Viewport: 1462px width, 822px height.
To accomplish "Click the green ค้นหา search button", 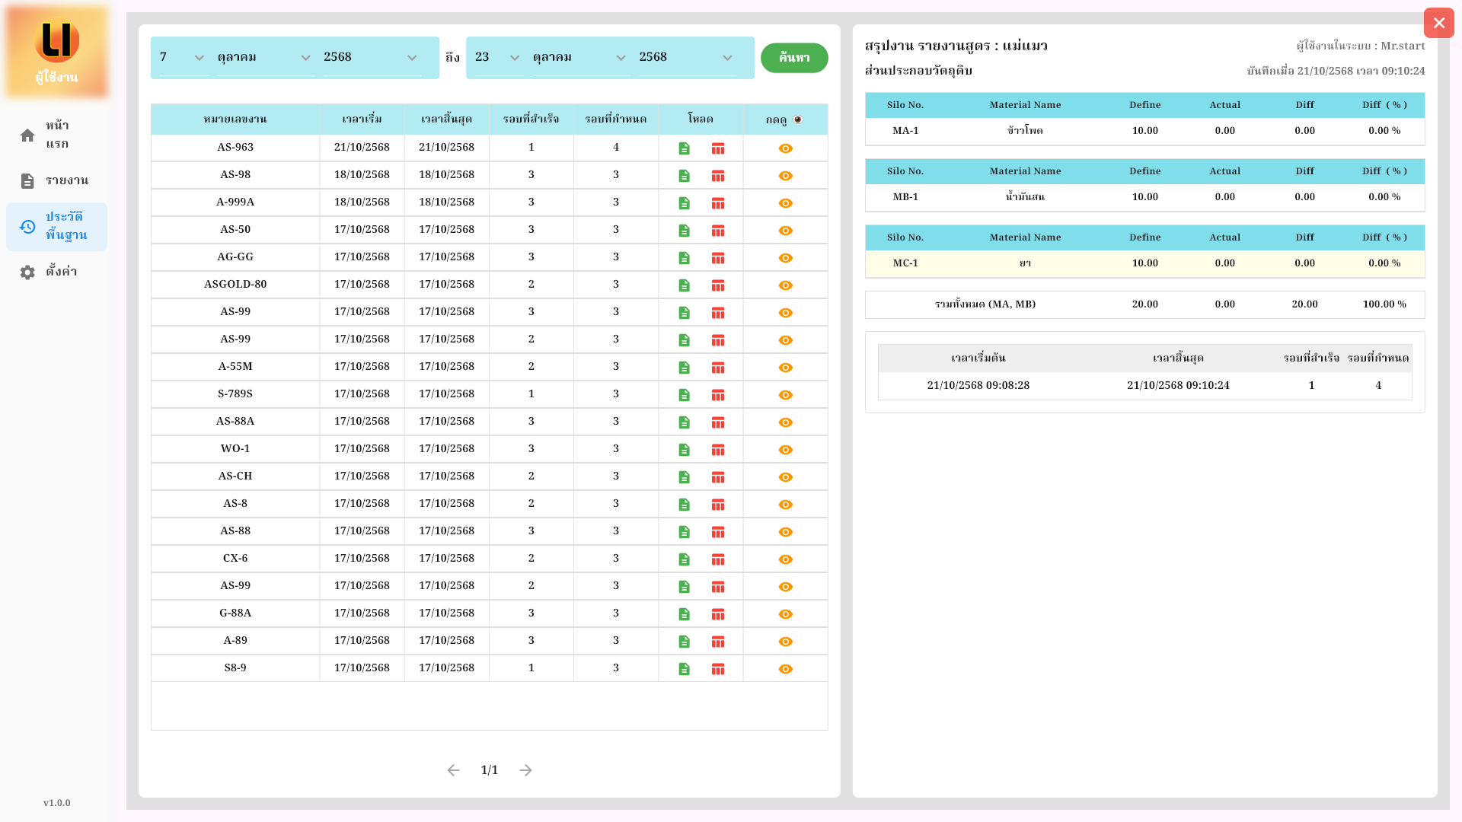I will (x=793, y=58).
